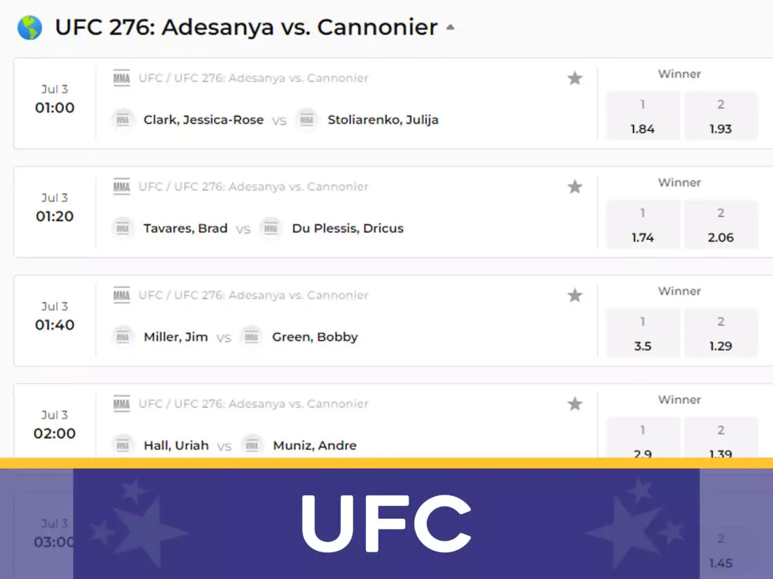The image size is (773, 579).
Task: Click the MMA badge beside Green, Bobby
Action: click(251, 337)
